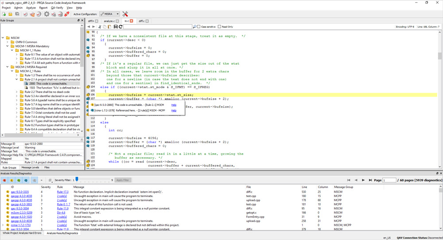The width and height of the screenshot is (443, 240).
Task: Click the checkmark-with-gear toolbar icon, right of the gear
Action: click(x=54, y=14)
